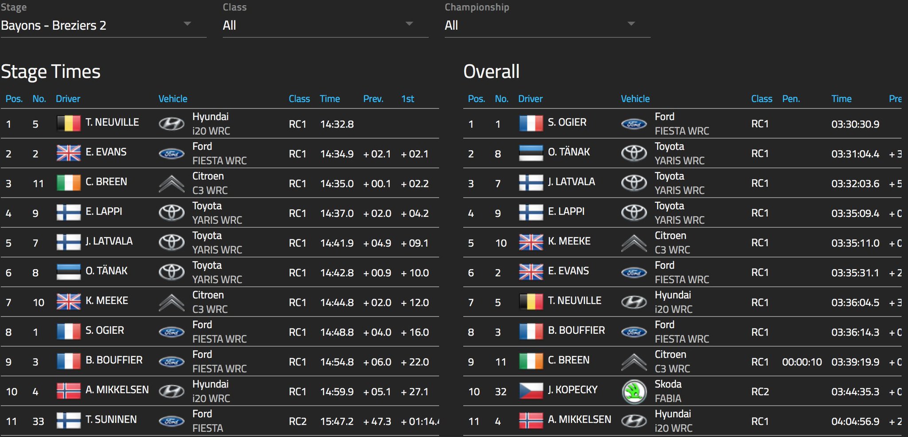Click gap value + 27.1 for A. MIKKELSEN
This screenshot has height=437, width=908.
(x=415, y=392)
